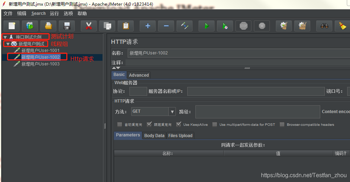Toggle 跟随重定向 checkbox

click(149, 124)
